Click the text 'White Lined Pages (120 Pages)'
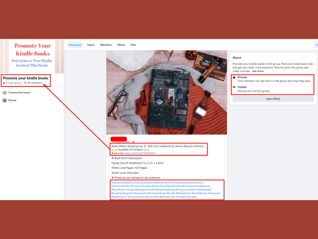Screen dimensions: 318x239 (129, 168)
